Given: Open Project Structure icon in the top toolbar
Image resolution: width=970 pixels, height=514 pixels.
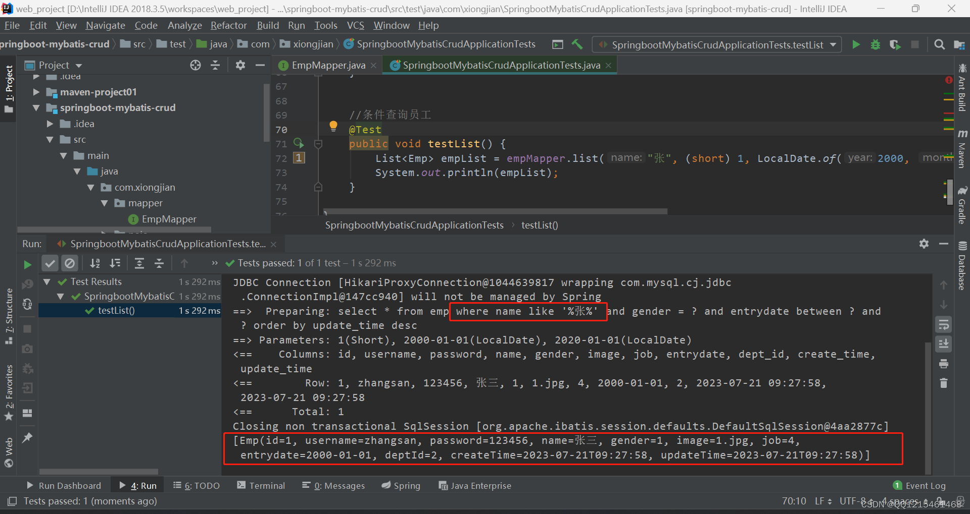Looking at the screenshot, I should (x=959, y=44).
